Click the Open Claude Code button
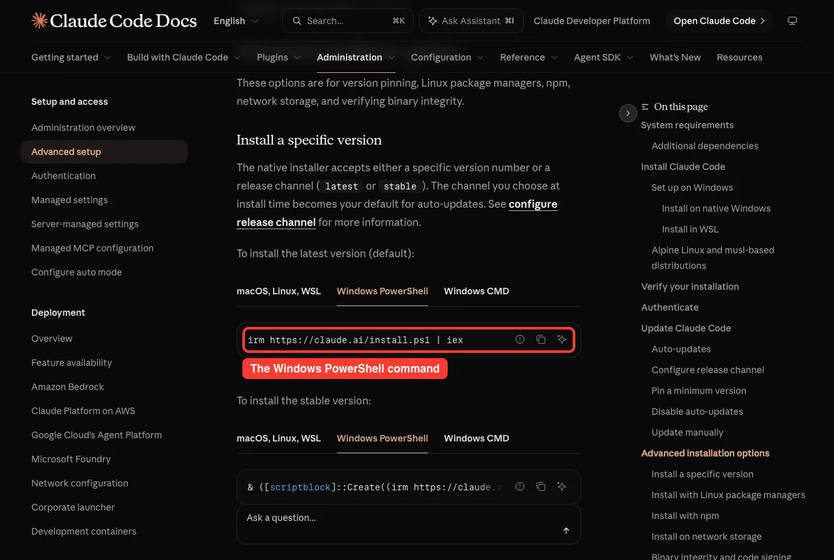 719,21
